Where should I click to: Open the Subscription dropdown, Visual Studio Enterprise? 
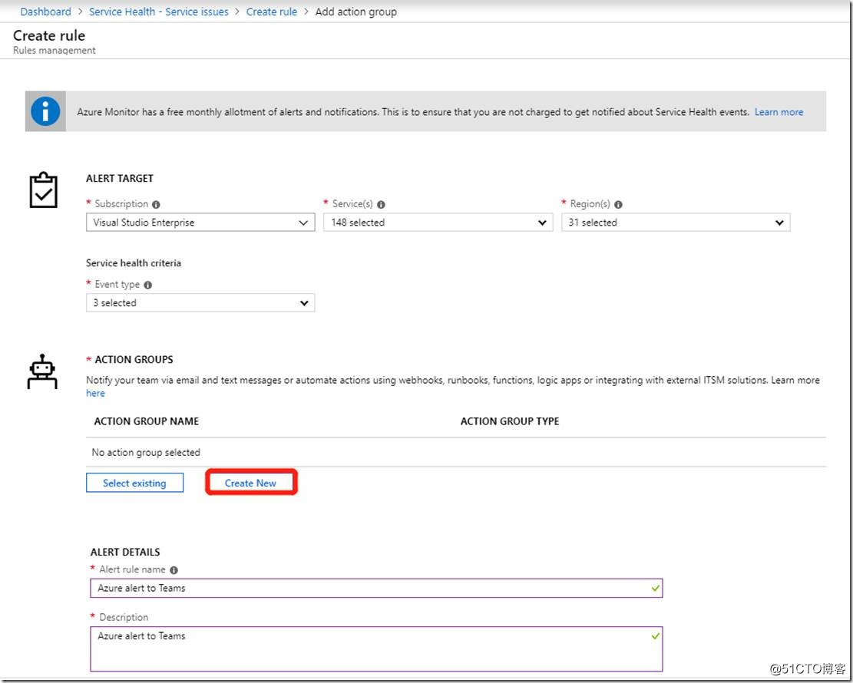coord(200,223)
